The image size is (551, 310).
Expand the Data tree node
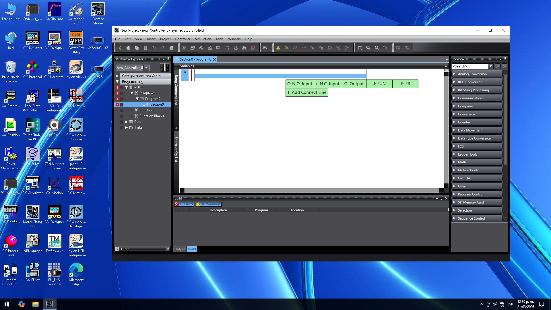click(126, 122)
